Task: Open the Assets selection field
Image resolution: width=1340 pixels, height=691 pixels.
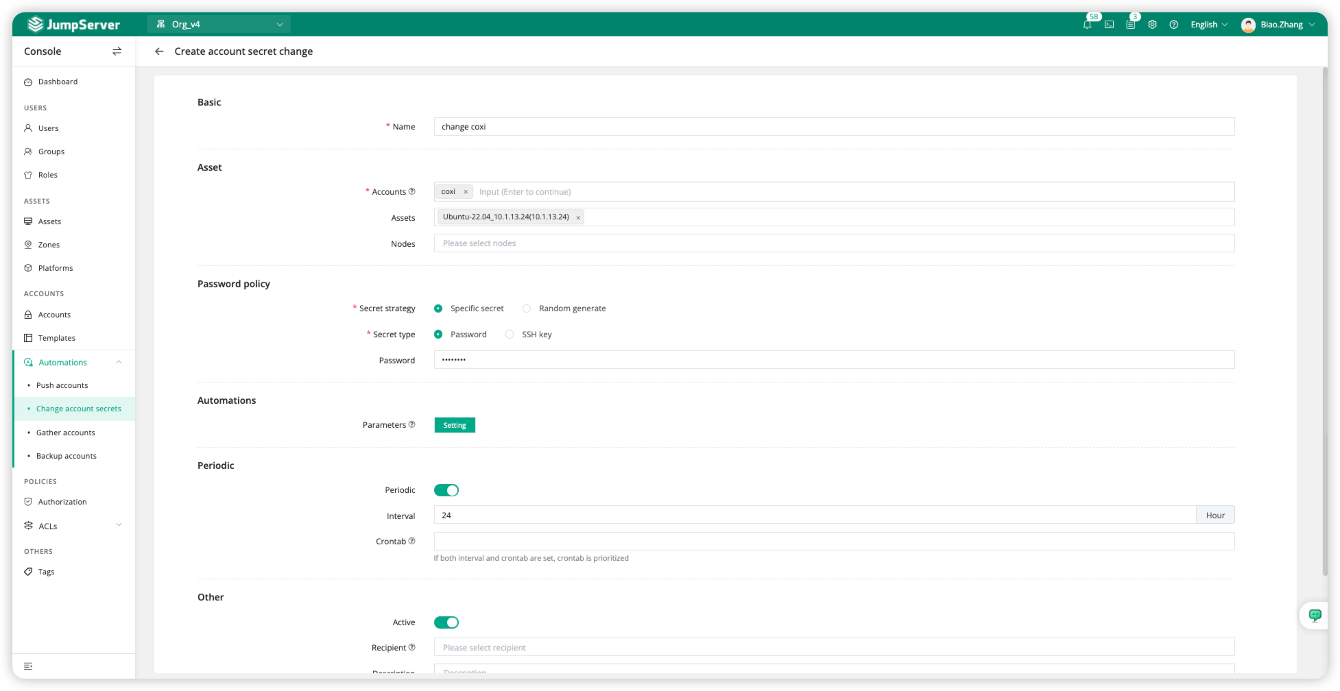Action: (834, 217)
